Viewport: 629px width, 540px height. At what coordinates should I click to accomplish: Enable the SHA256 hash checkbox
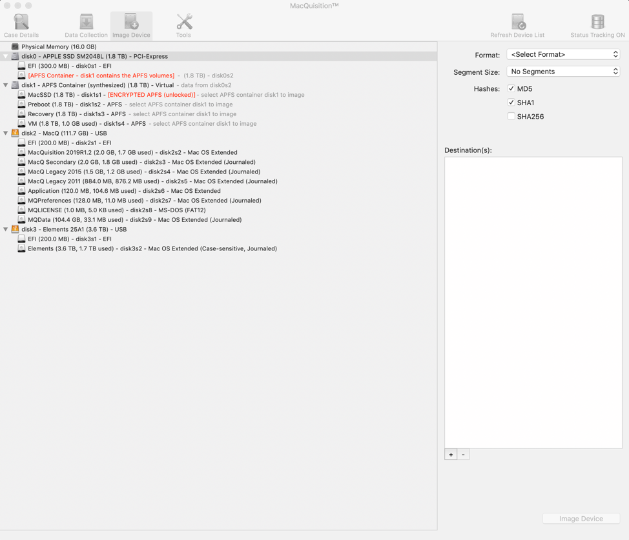coord(511,117)
